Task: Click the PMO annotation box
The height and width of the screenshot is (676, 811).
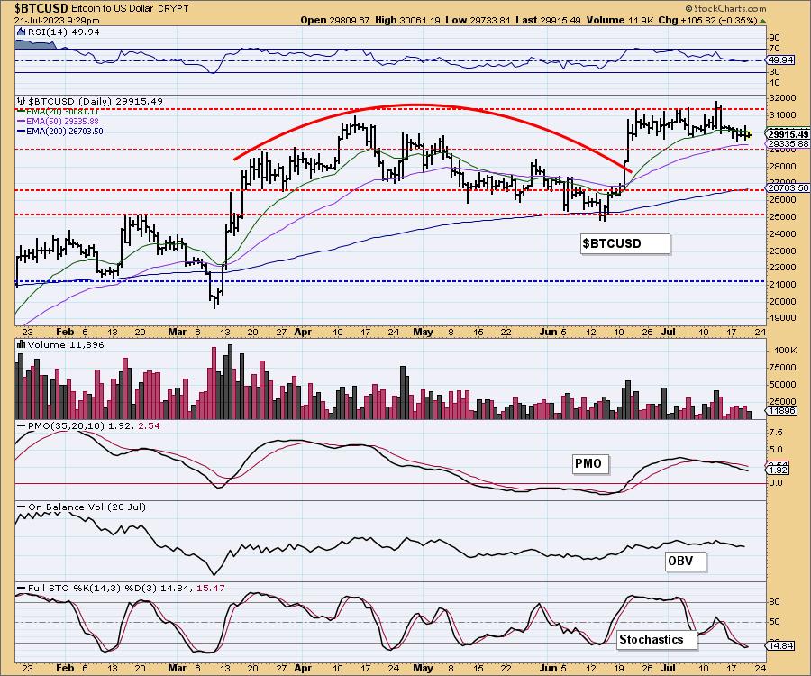Action: 590,464
